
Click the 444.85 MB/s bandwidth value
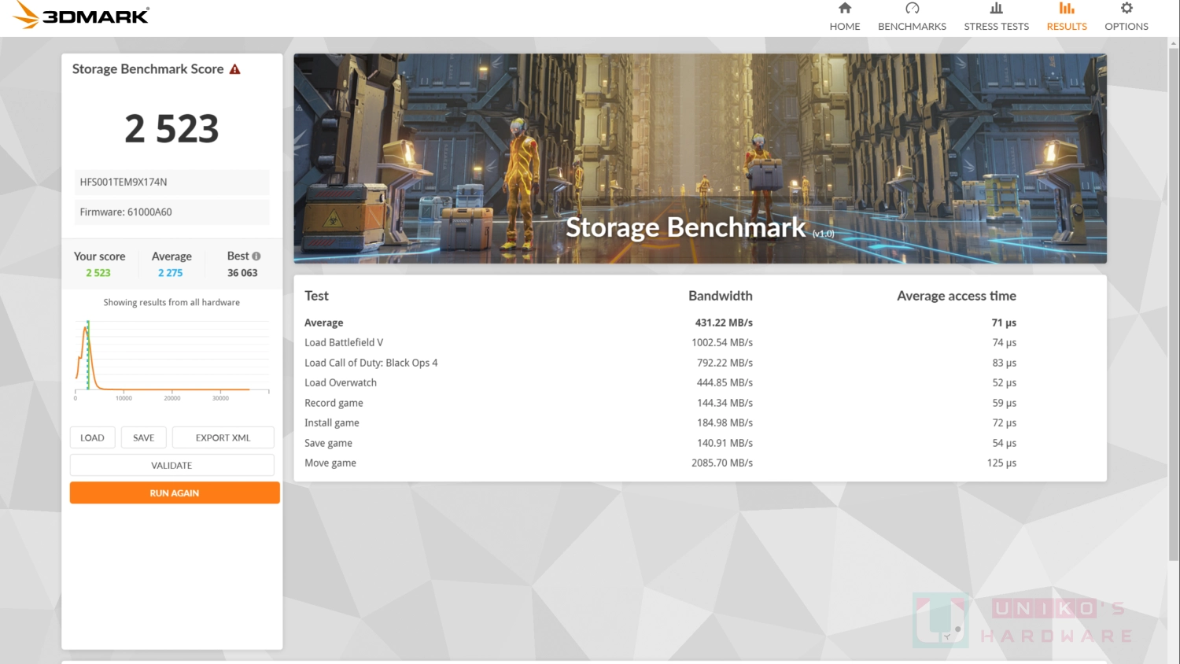click(x=725, y=382)
